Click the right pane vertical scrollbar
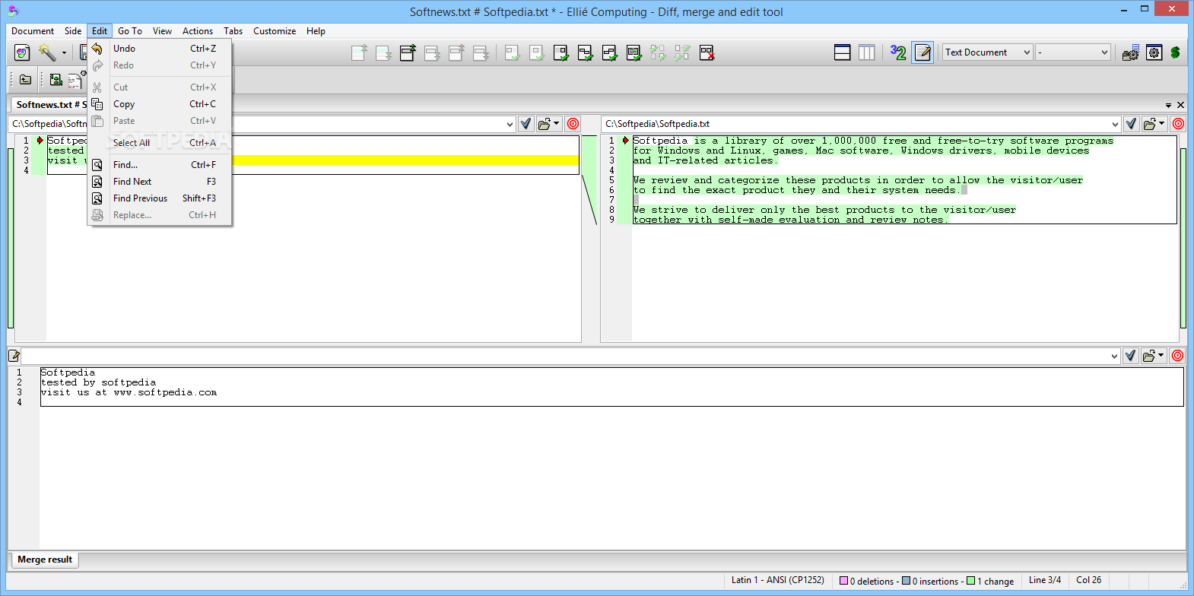The width and height of the screenshot is (1194, 596). [1183, 238]
